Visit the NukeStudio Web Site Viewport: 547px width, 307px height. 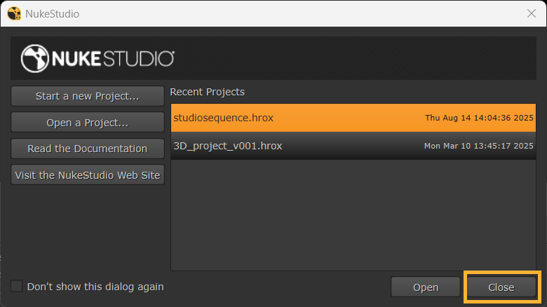pos(88,175)
